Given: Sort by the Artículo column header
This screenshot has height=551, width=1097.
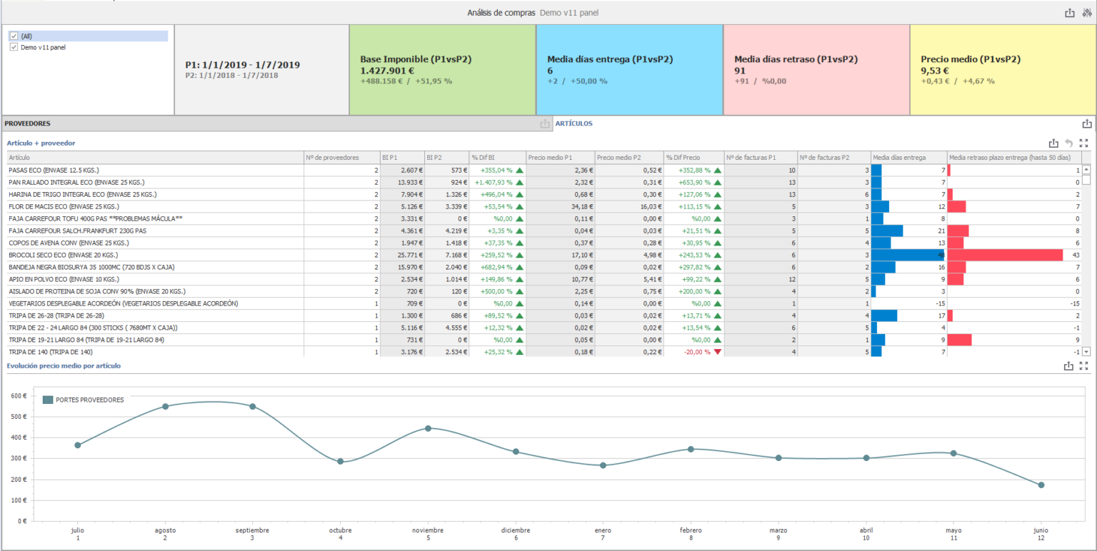Looking at the screenshot, I should pos(155,158).
